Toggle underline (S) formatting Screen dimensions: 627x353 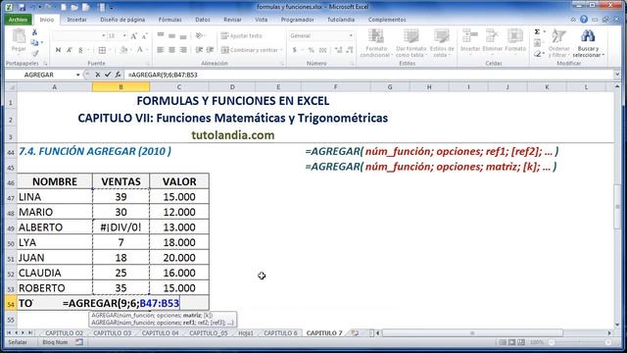(x=80, y=50)
